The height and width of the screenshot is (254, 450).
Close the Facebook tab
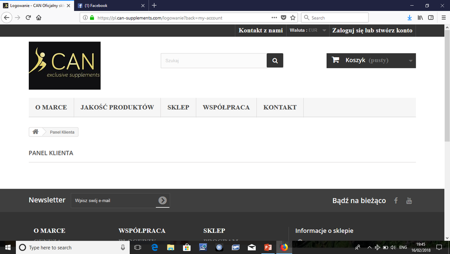(x=143, y=5)
